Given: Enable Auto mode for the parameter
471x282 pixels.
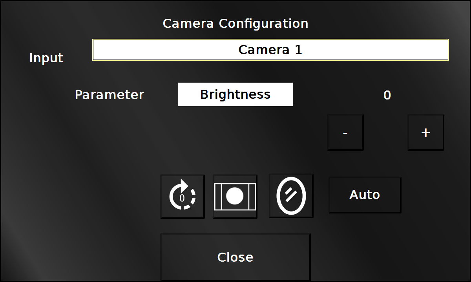Looking at the screenshot, I should coord(365,195).
